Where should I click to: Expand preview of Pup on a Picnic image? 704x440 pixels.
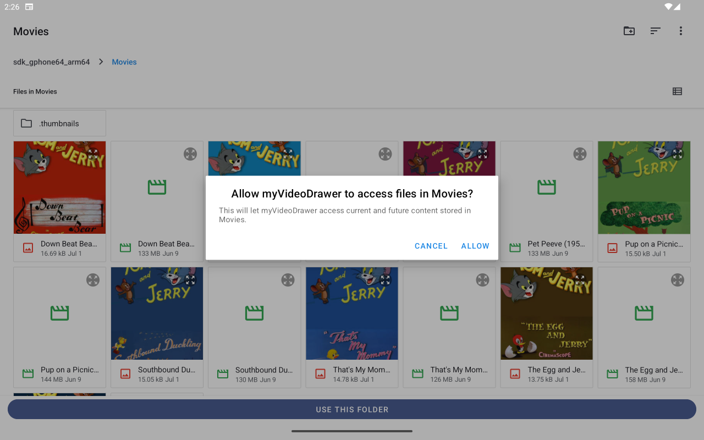pyautogui.click(x=677, y=154)
